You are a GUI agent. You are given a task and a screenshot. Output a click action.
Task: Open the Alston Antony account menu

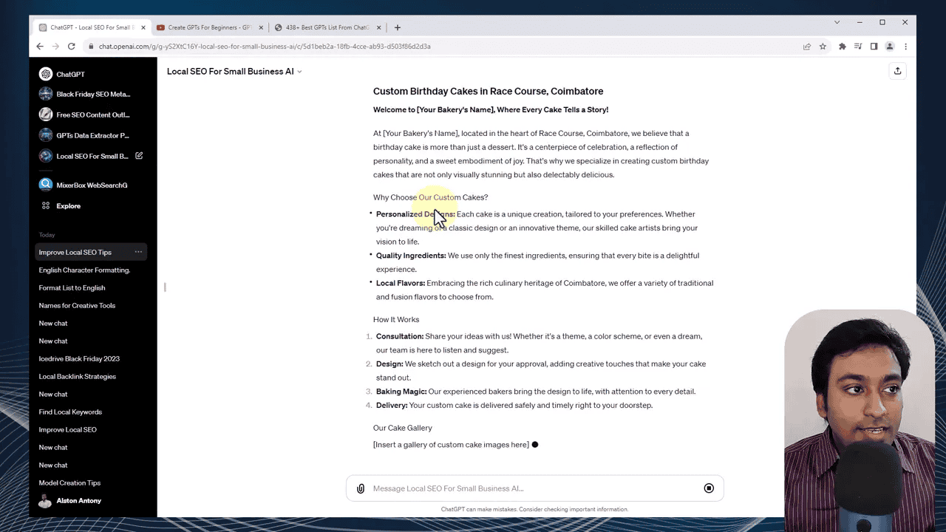pyautogui.click(x=78, y=500)
